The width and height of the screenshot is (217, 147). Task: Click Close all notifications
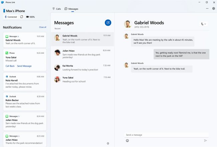click(42, 27)
